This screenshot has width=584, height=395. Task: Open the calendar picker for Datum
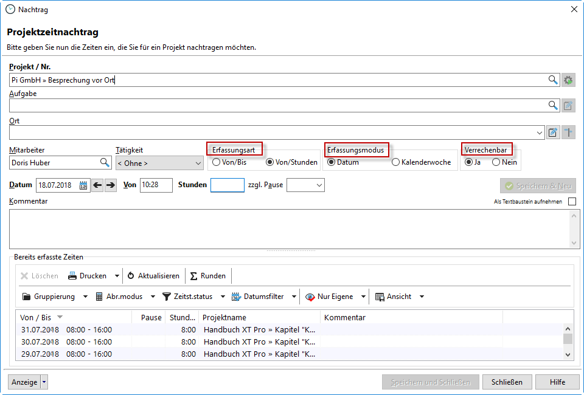tap(83, 185)
